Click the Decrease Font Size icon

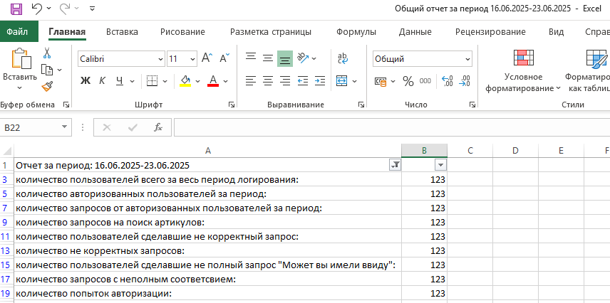coord(225,58)
